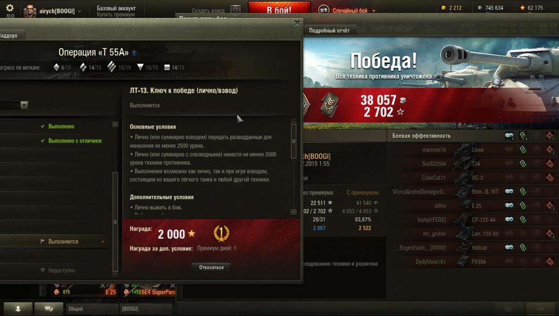Open the Случайный бой battle mode dropdown
The width and height of the screenshot is (559, 316).
pos(374,11)
